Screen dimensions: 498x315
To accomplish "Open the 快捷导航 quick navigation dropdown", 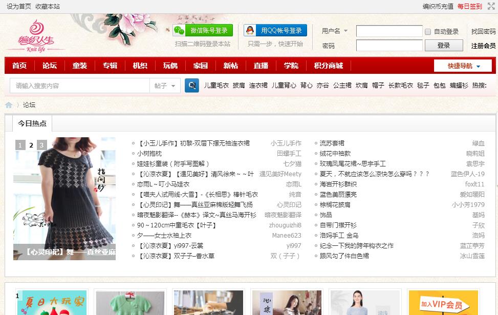I will tap(463, 66).
